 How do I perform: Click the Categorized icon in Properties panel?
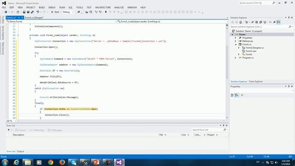click(232, 95)
